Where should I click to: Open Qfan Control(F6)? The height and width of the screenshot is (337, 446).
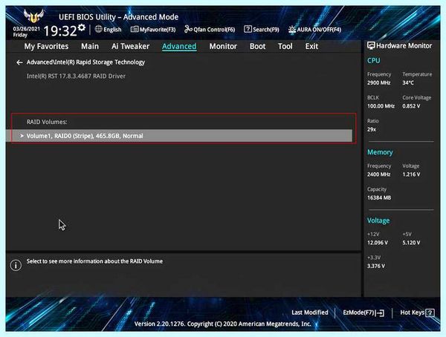pos(210,29)
